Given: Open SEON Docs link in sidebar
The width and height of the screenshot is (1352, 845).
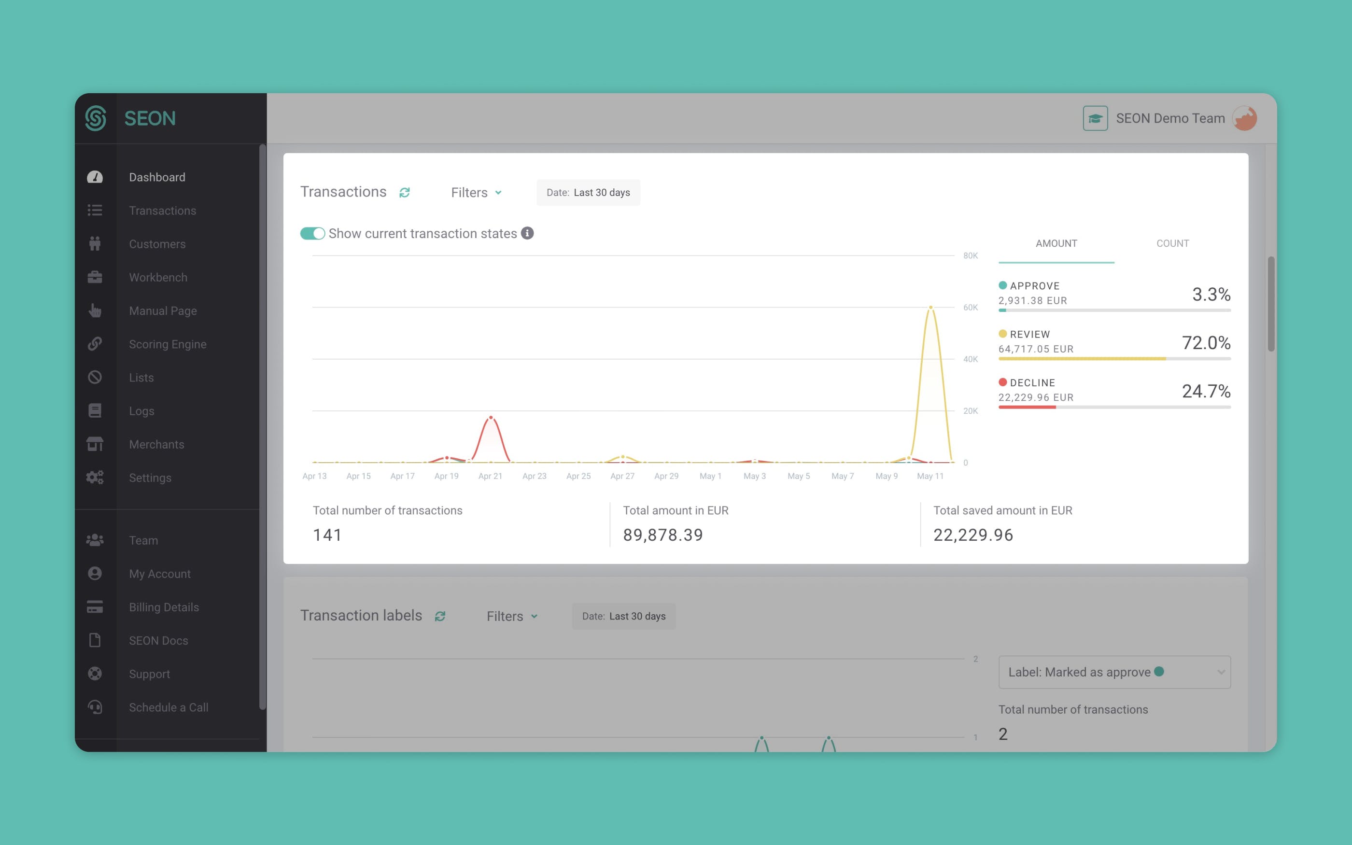Looking at the screenshot, I should click(158, 640).
